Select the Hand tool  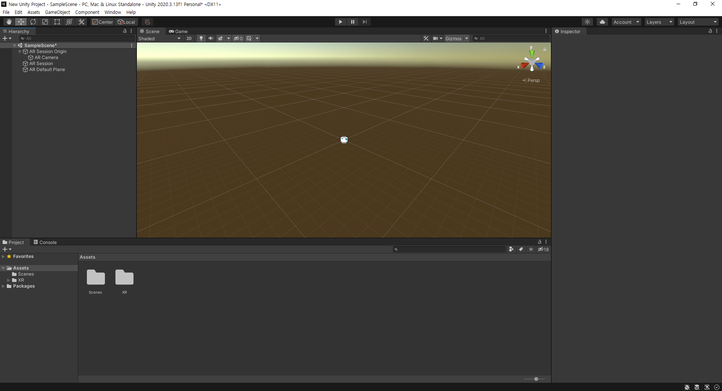[9, 22]
